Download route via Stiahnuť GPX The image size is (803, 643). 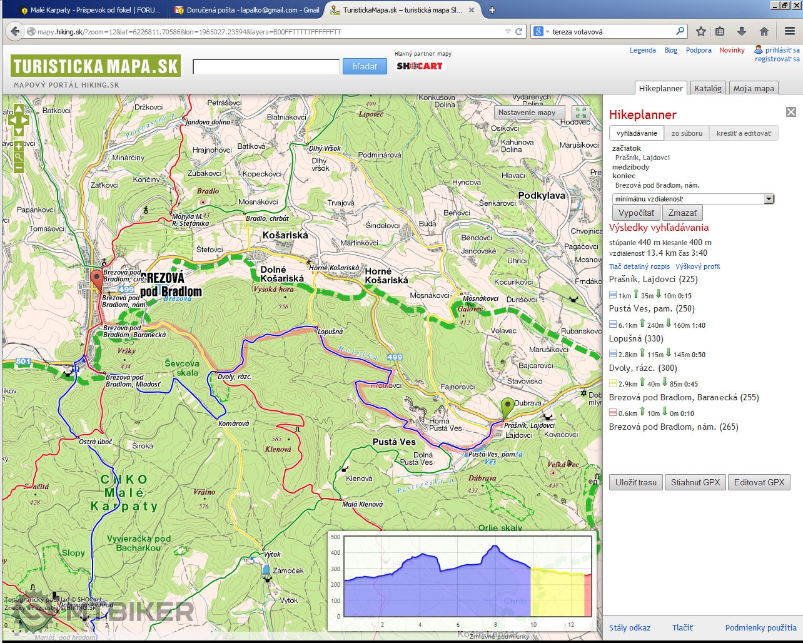(x=695, y=482)
